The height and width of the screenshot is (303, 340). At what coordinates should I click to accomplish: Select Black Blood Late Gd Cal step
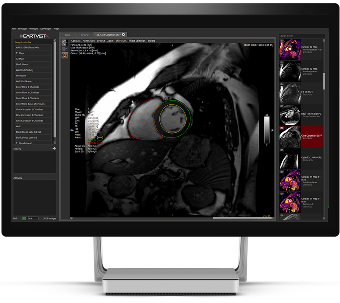(x=34, y=132)
